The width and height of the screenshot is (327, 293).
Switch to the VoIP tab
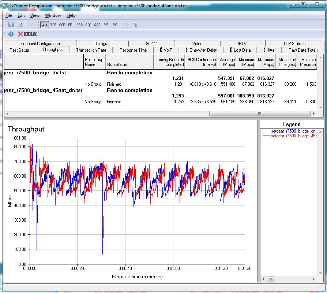tap(166, 50)
